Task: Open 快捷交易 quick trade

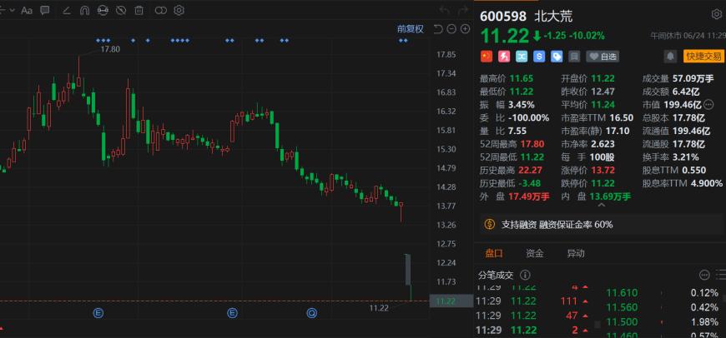Action: (x=703, y=57)
